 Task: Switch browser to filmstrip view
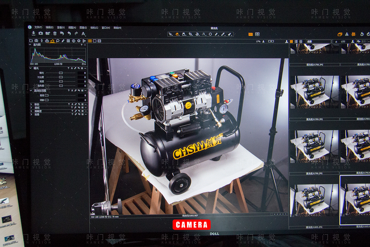click(x=301, y=41)
